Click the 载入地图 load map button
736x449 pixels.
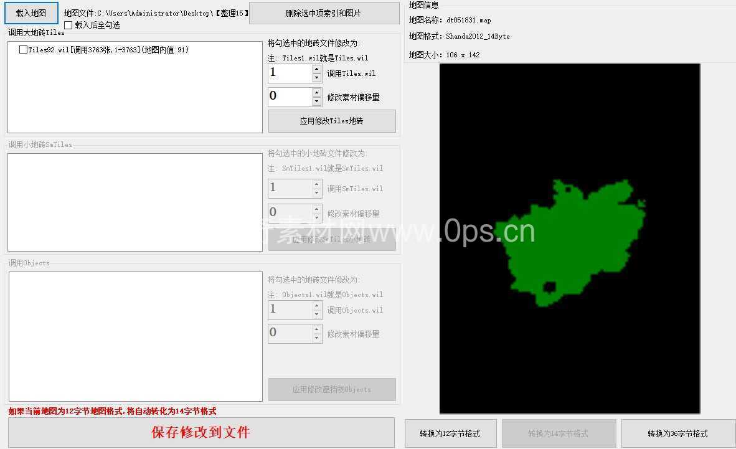tap(31, 12)
